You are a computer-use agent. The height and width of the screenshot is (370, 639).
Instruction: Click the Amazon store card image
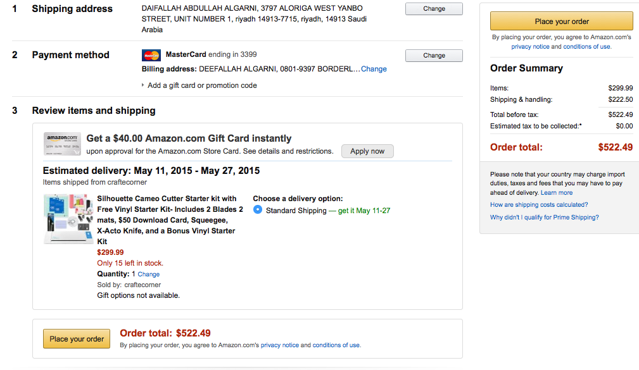click(x=62, y=144)
